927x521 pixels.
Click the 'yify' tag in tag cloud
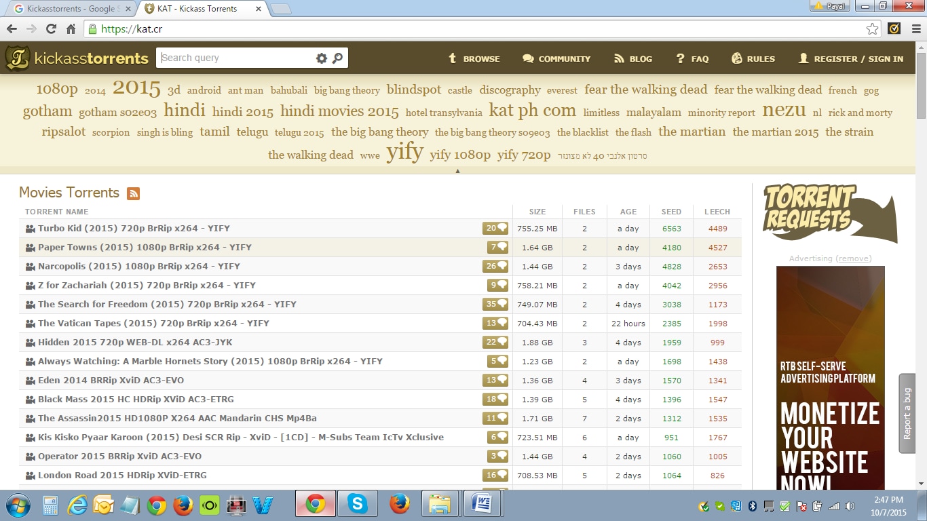(x=404, y=152)
